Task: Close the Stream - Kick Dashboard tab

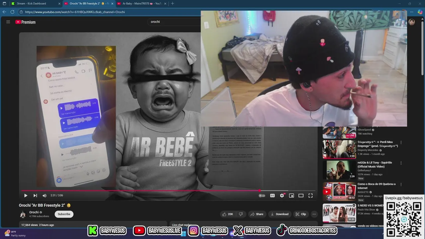Action: tap(59, 4)
